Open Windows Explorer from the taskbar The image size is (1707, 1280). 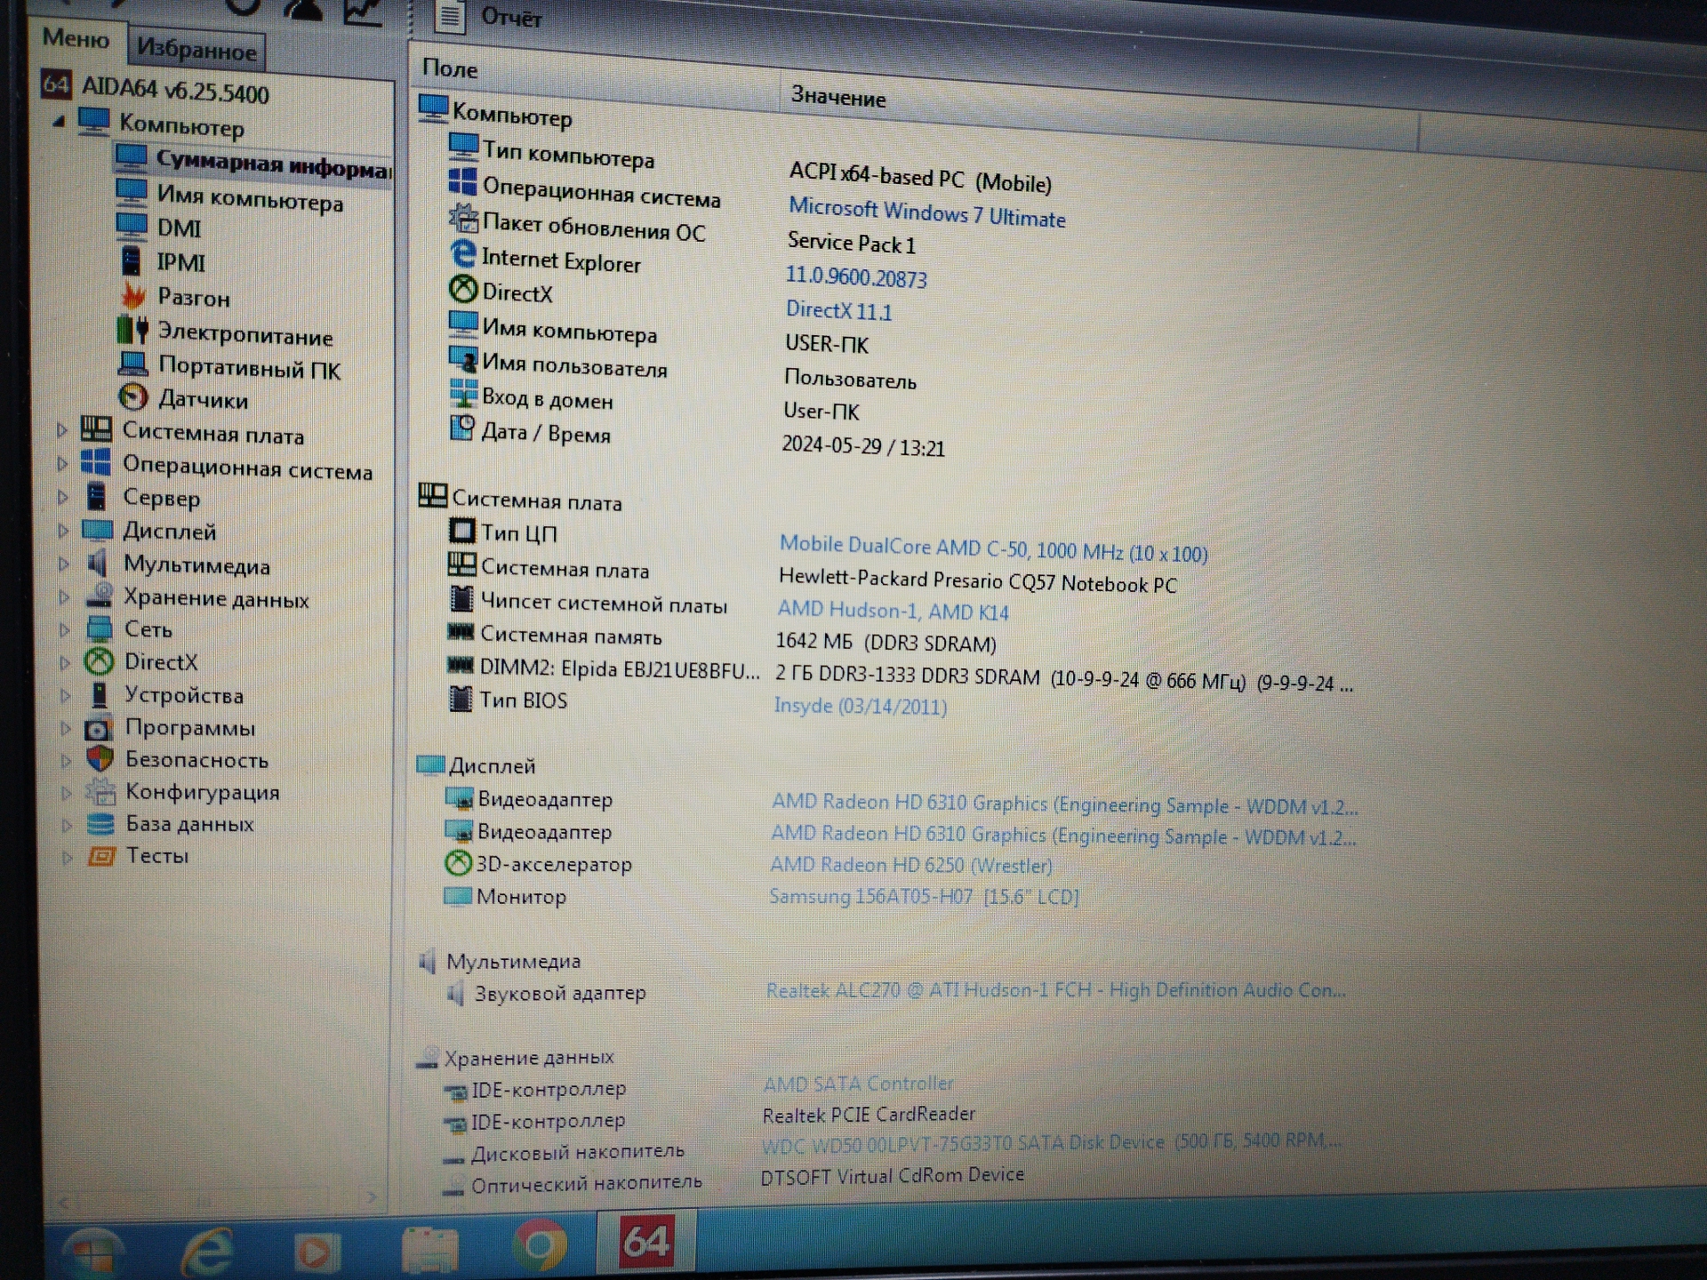coord(429,1250)
